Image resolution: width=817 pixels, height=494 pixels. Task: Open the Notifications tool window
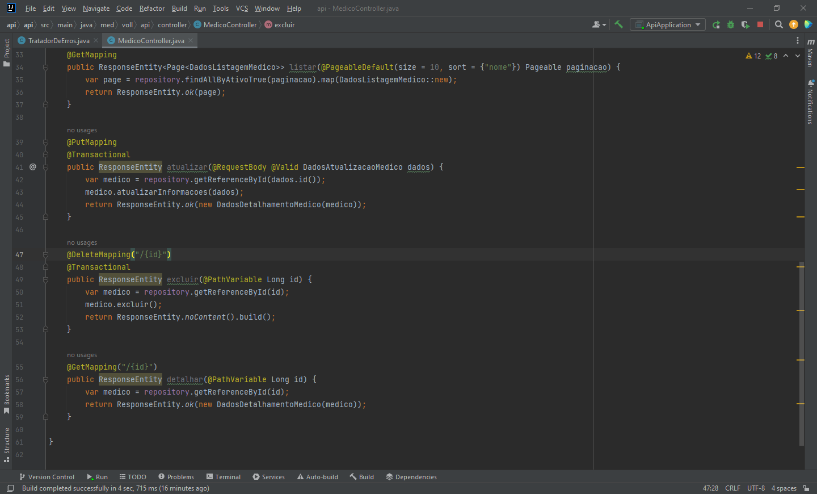coord(810,102)
